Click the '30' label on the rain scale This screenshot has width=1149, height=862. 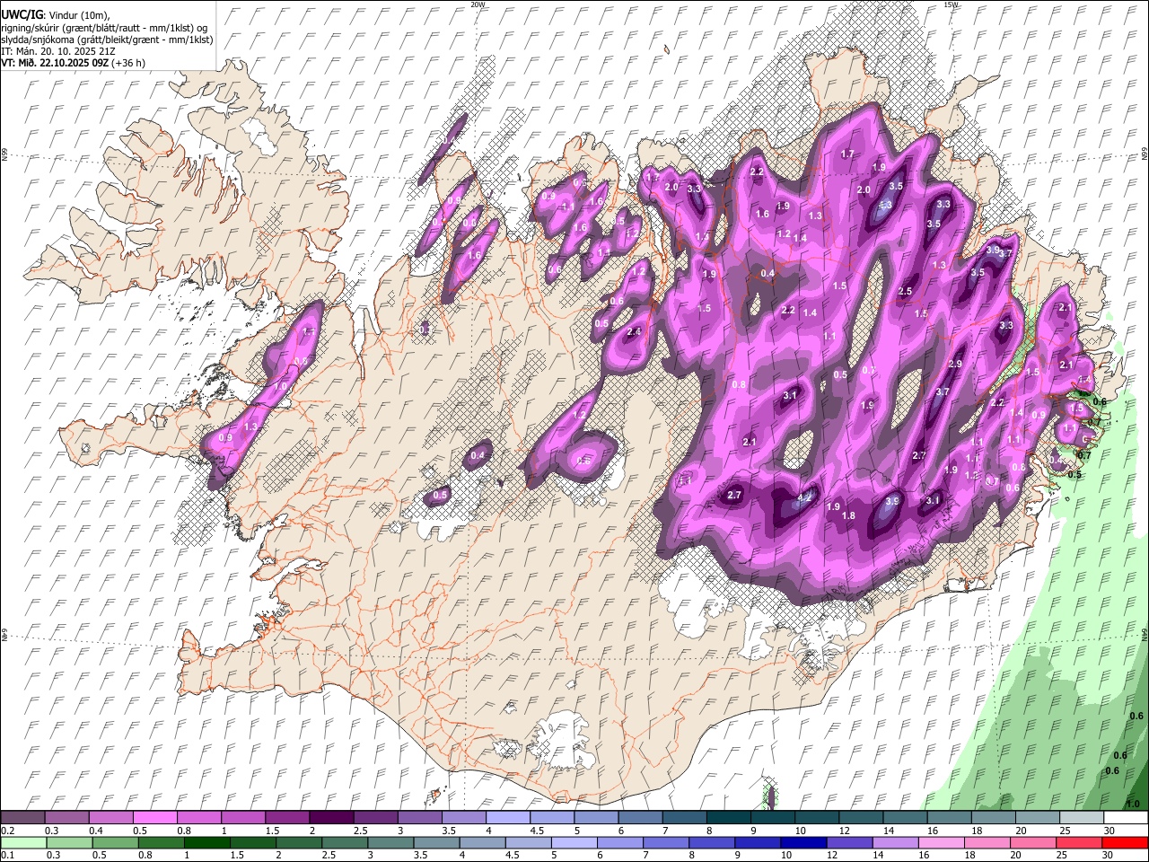click(1109, 856)
